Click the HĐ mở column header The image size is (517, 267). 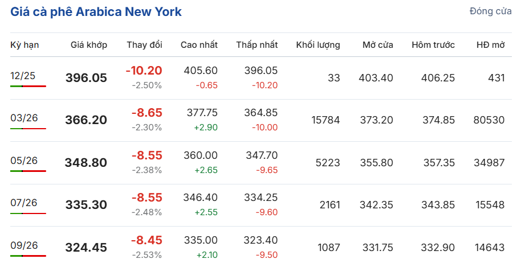pos(490,45)
